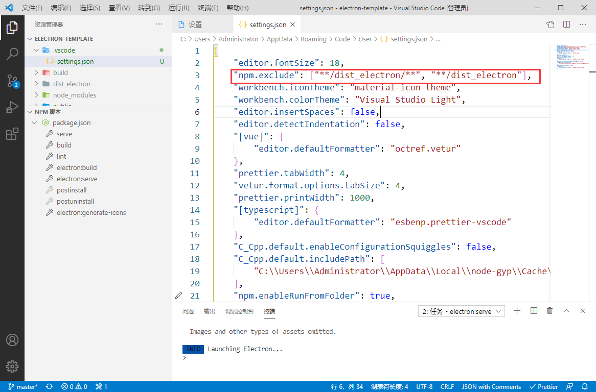Open Explorer panel more actions ellipsis
The image size is (596, 392).
coord(159,24)
